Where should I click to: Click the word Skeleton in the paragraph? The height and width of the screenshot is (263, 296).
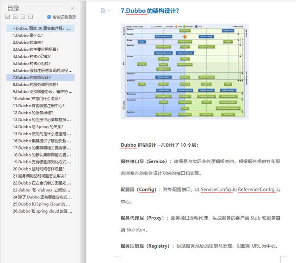pos(136,230)
